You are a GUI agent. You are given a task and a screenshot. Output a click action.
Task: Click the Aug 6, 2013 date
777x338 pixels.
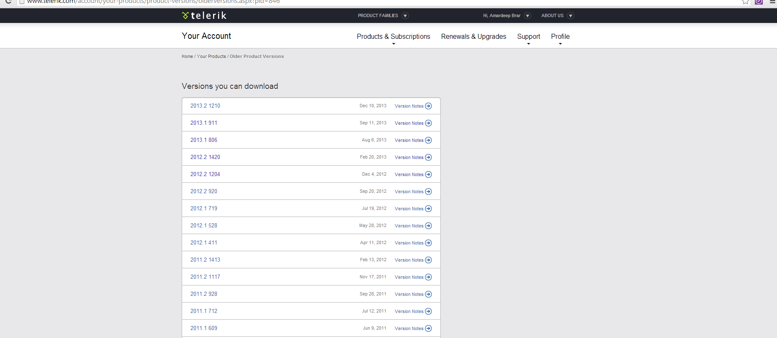pos(374,140)
